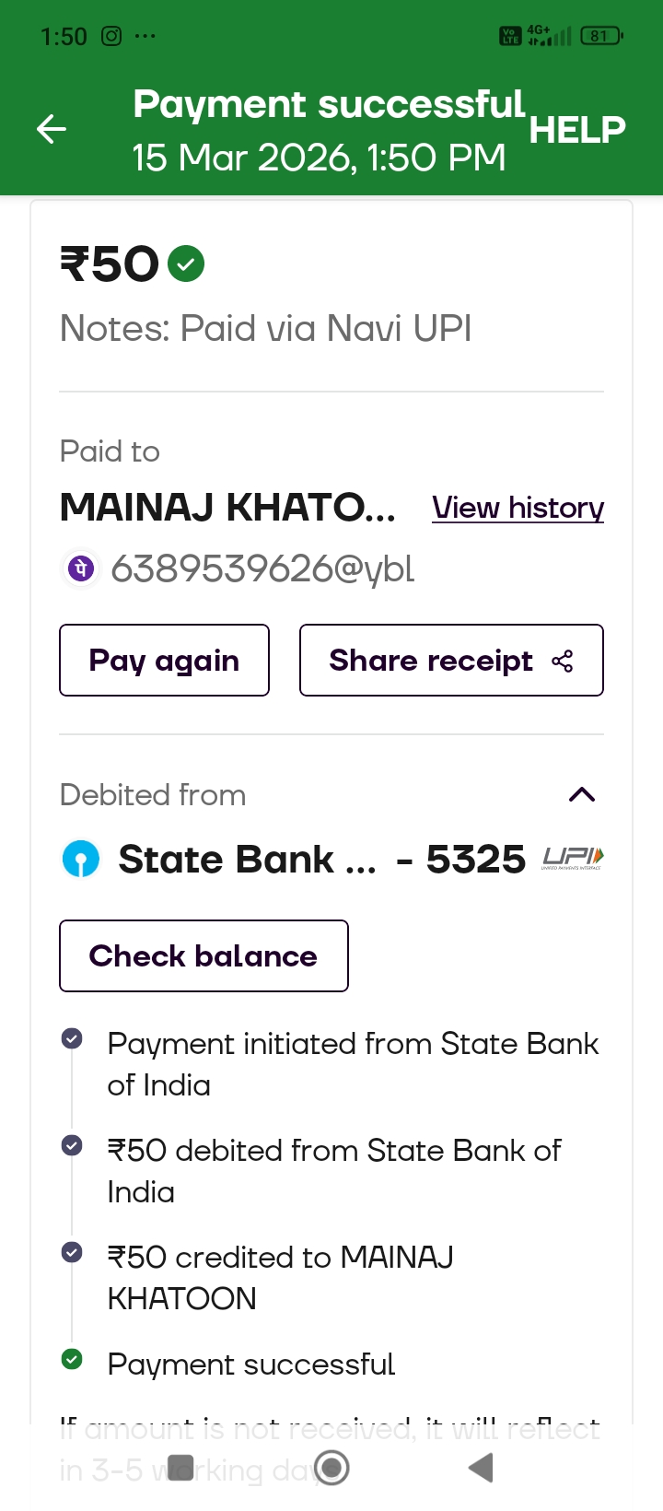The width and height of the screenshot is (663, 1511).
Task: Tap the Instagram notification icon in status bar
Action: tap(111, 36)
